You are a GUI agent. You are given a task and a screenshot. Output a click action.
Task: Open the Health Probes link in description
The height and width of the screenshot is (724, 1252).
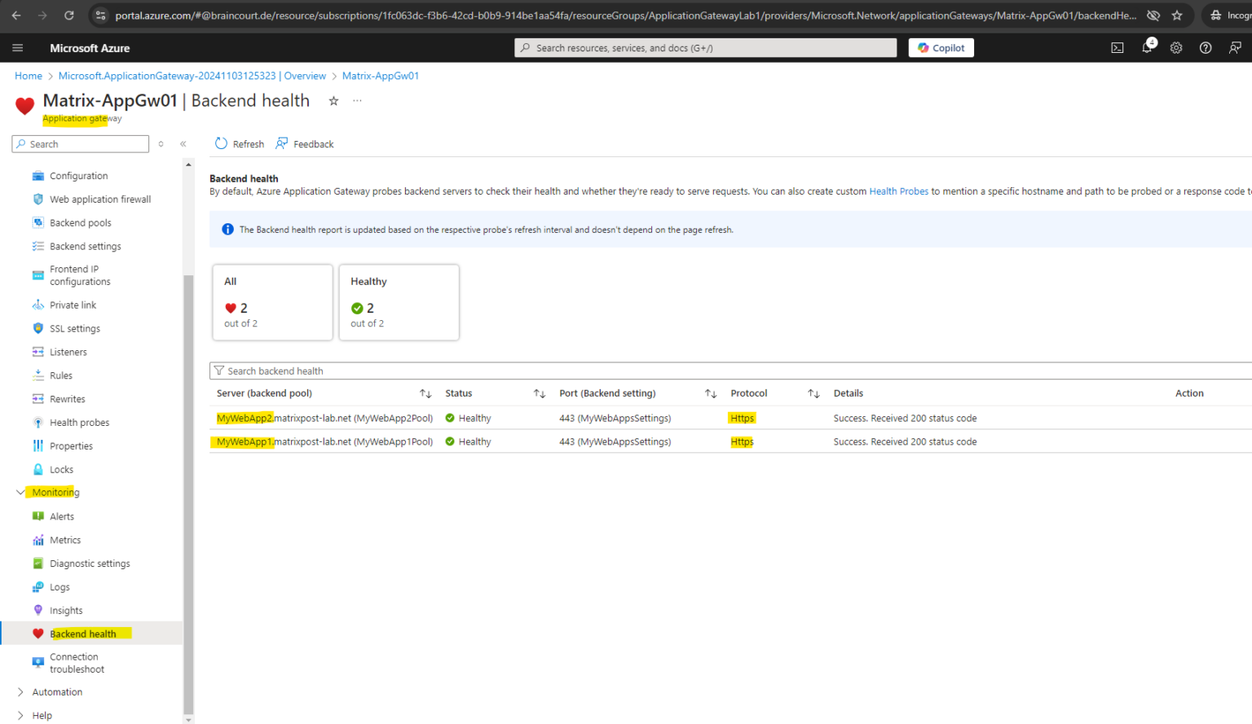coord(899,191)
